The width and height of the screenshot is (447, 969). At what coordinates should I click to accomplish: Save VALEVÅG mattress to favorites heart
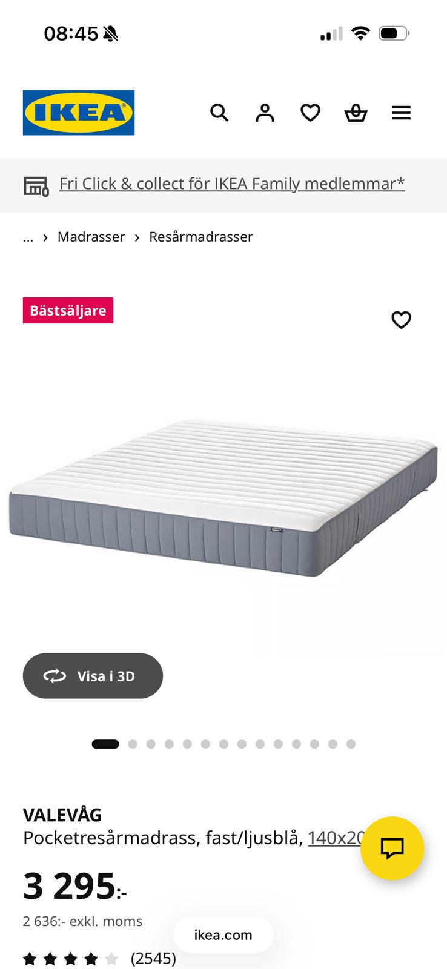(401, 319)
